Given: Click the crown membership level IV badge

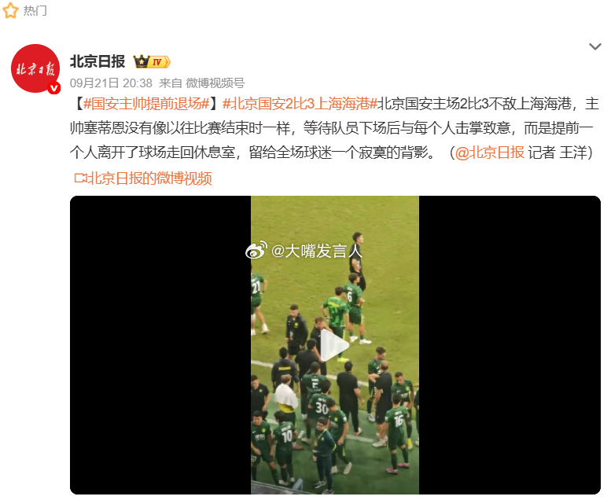Looking at the screenshot, I should coord(152,61).
